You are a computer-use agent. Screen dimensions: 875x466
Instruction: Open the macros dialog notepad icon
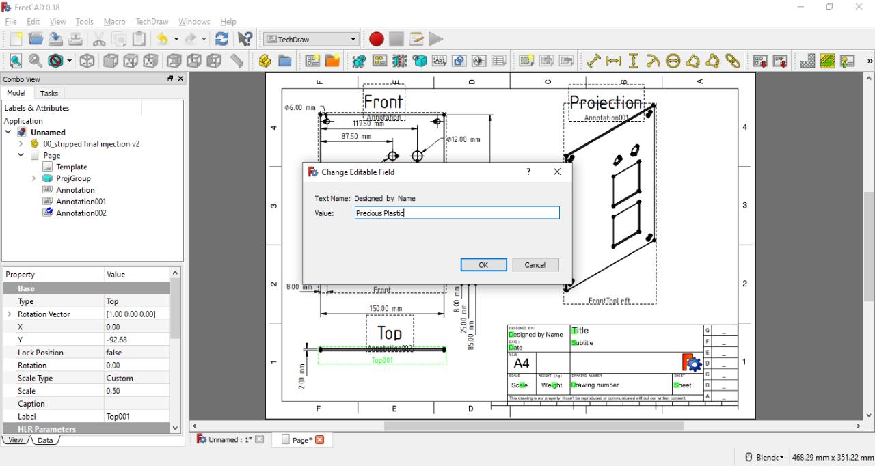[x=416, y=40]
